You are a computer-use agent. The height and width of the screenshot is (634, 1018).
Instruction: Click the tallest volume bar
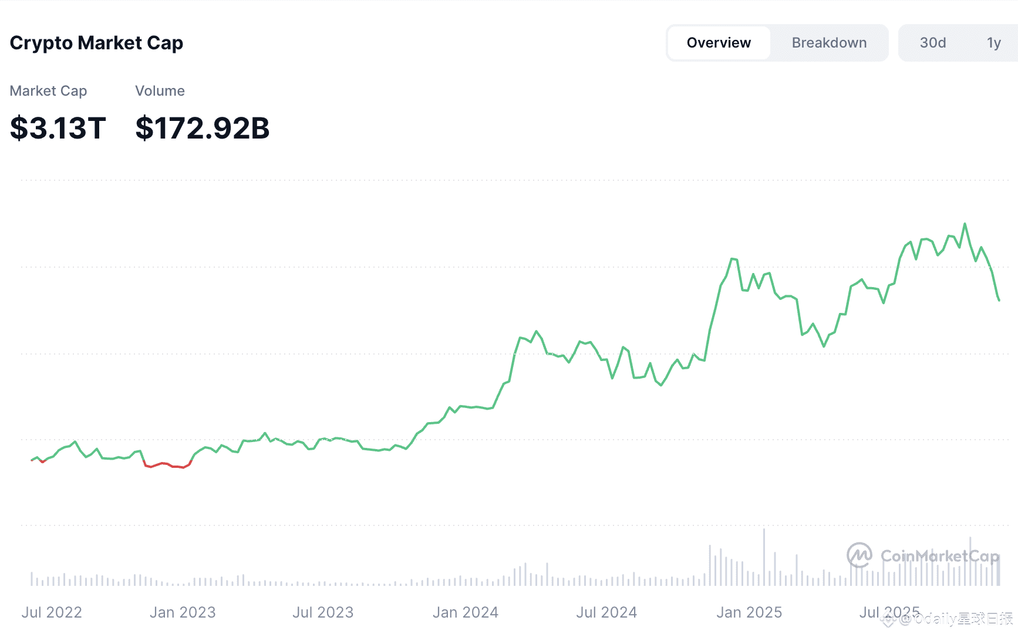[x=764, y=557]
